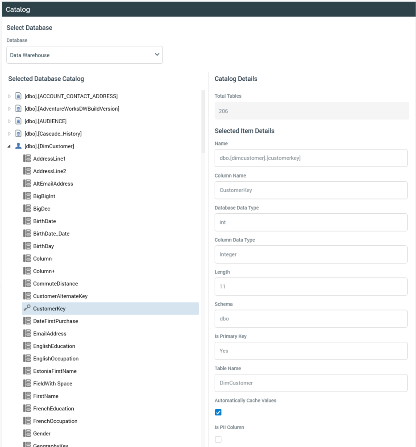Click the column icon beside BirthDate
Screen dimensions: 416x447
(27, 221)
